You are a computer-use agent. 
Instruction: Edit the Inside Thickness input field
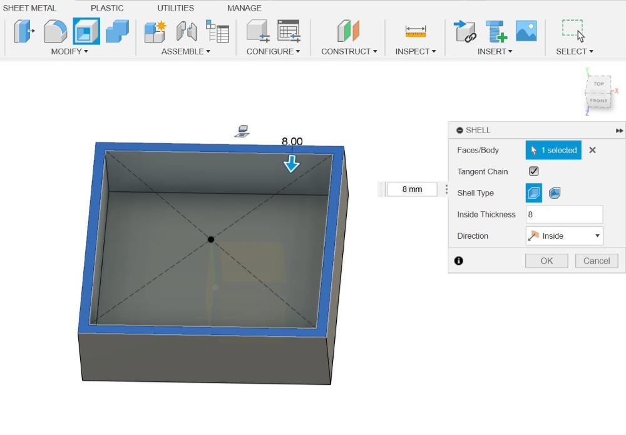click(564, 214)
